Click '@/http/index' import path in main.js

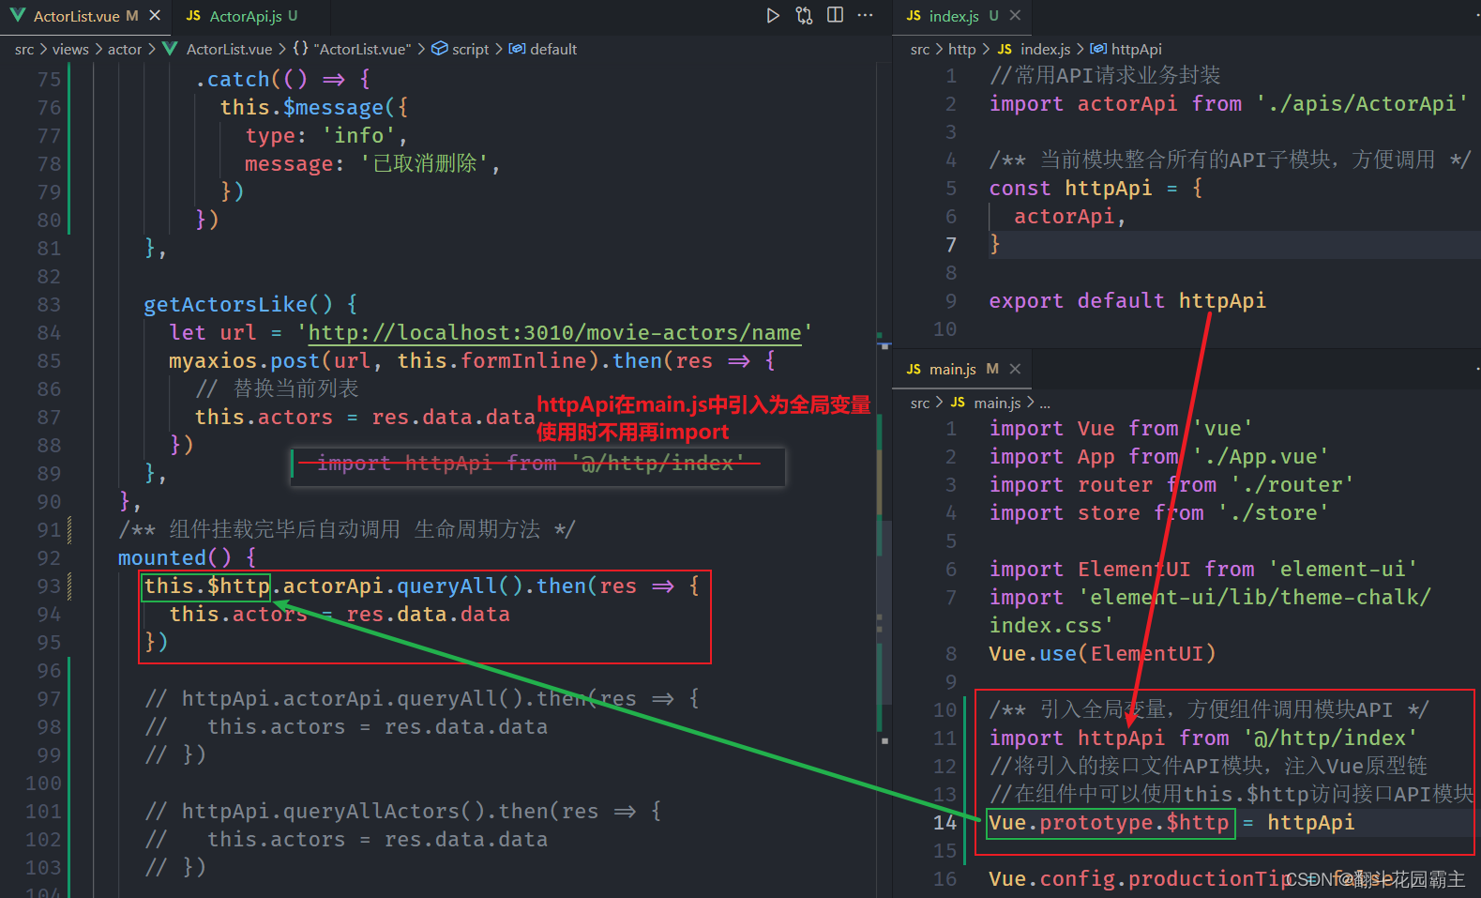point(1330,738)
